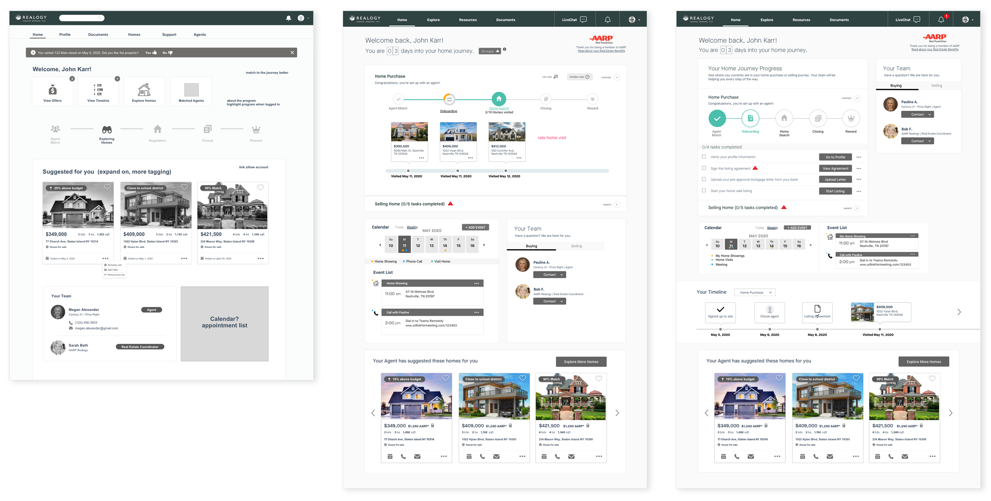Click thumbs-up Yes on property visit banner

(x=155, y=53)
